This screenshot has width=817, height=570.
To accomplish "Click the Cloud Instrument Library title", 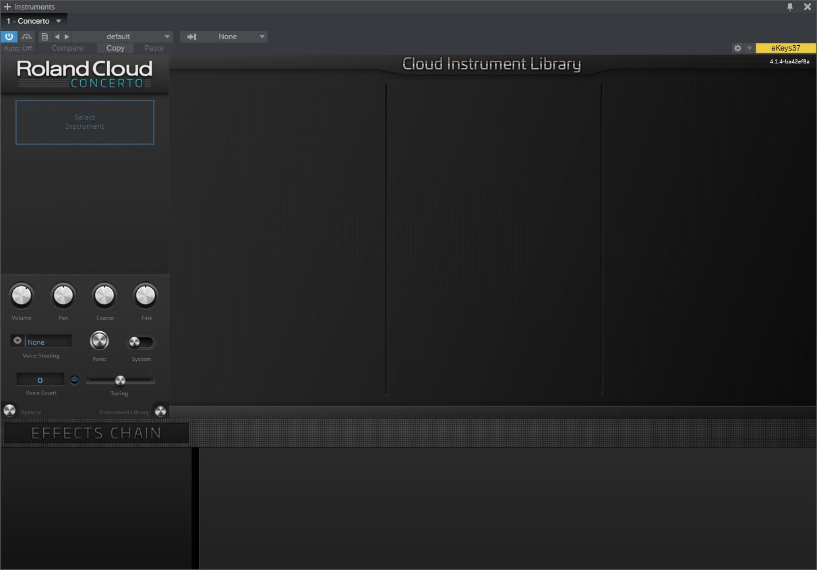I will 491,64.
